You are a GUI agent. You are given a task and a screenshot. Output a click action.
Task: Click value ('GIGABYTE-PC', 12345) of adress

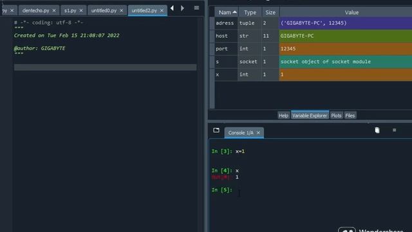345,23
